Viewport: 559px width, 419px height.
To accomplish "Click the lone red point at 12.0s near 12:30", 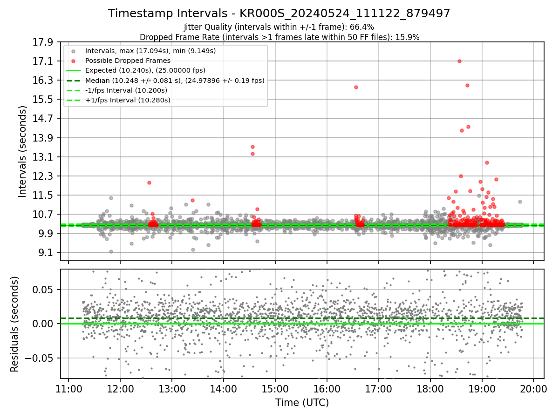I will tap(149, 182).
